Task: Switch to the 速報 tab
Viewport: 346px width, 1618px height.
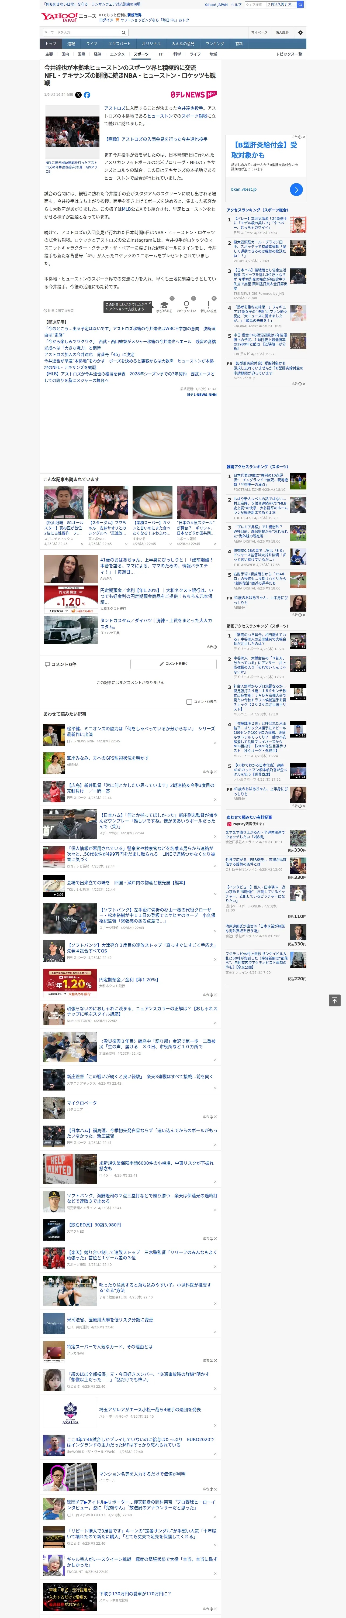Action: point(71,44)
